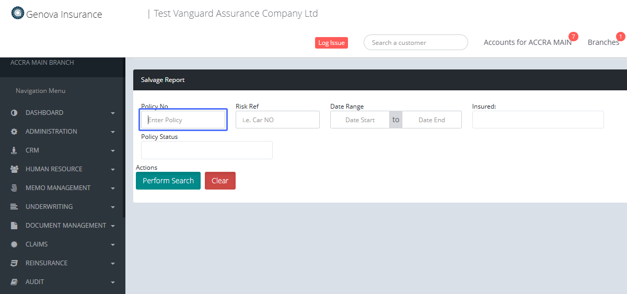The height and width of the screenshot is (294, 627).
Task: Click the Reinsurance icon in sidebar
Action: (x=14, y=263)
